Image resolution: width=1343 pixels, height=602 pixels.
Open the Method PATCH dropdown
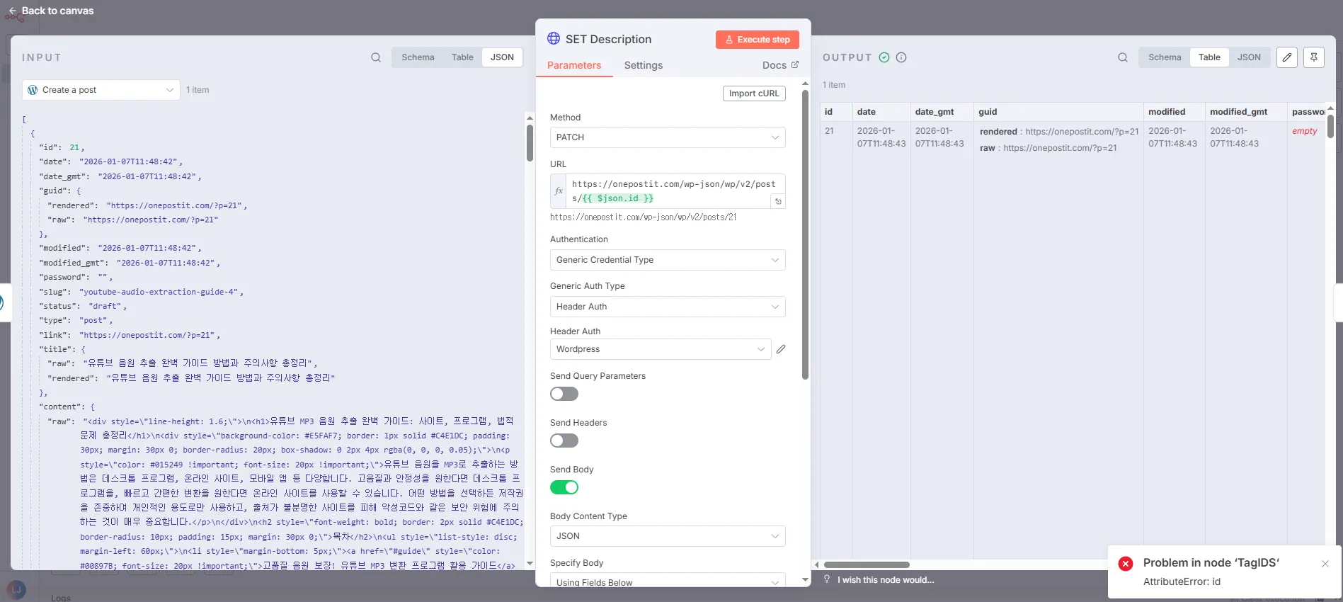668,137
